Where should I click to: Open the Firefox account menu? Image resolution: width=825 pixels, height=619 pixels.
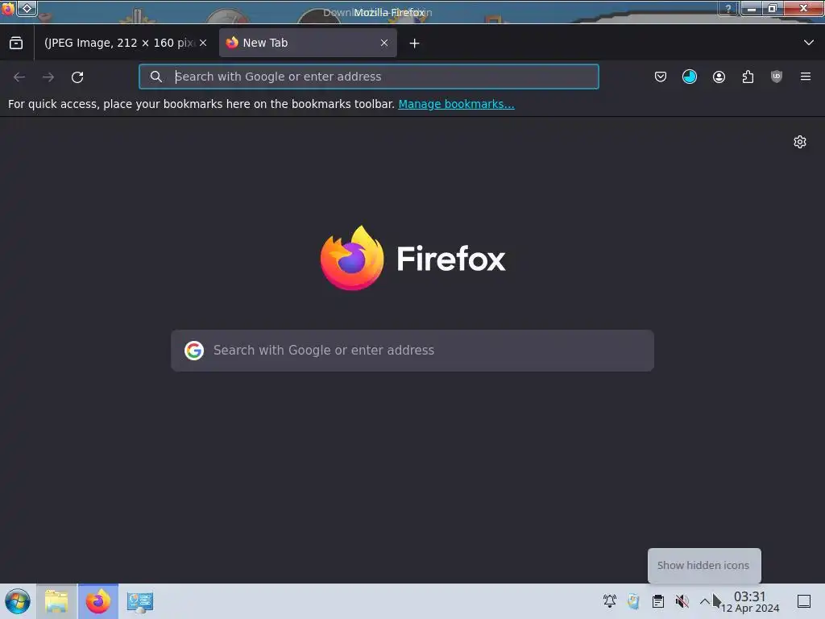pos(719,77)
